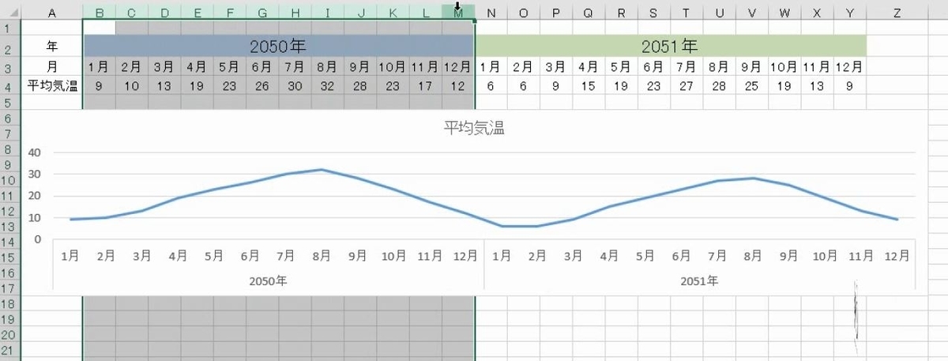Select column header Y
Image resolution: width=948 pixels, height=361 pixels.
(849, 13)
